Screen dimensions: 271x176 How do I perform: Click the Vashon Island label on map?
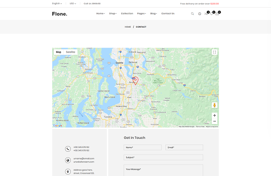click(x=103, y=91)
